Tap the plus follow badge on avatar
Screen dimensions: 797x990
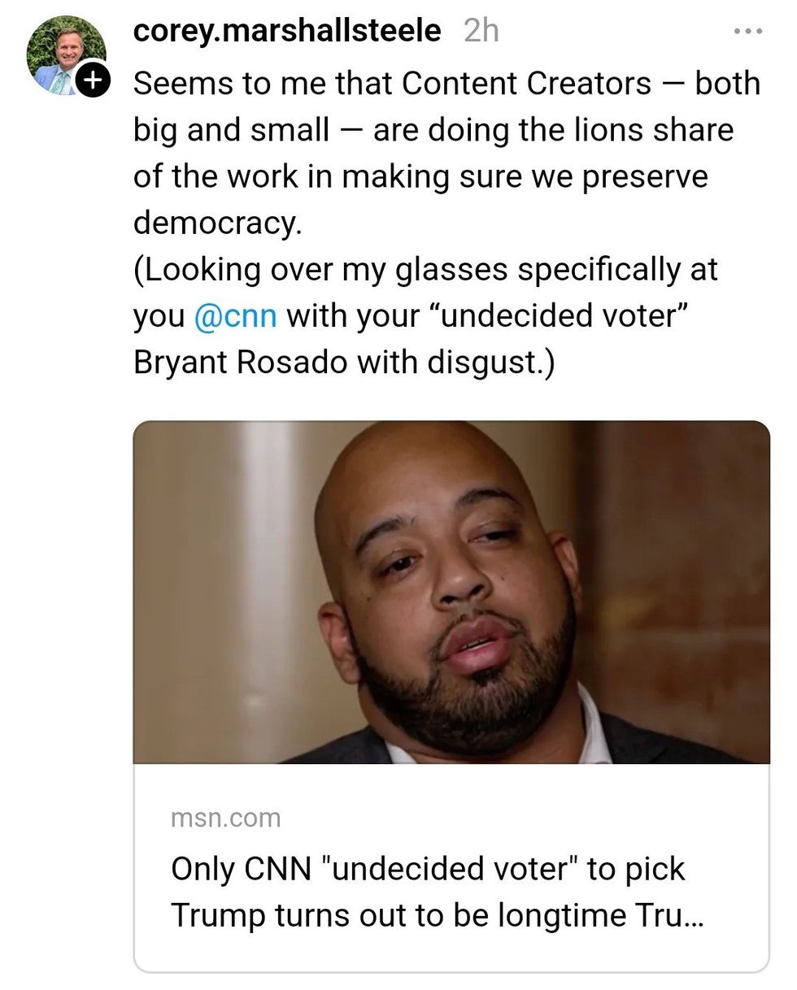click(x=94, y=80)
